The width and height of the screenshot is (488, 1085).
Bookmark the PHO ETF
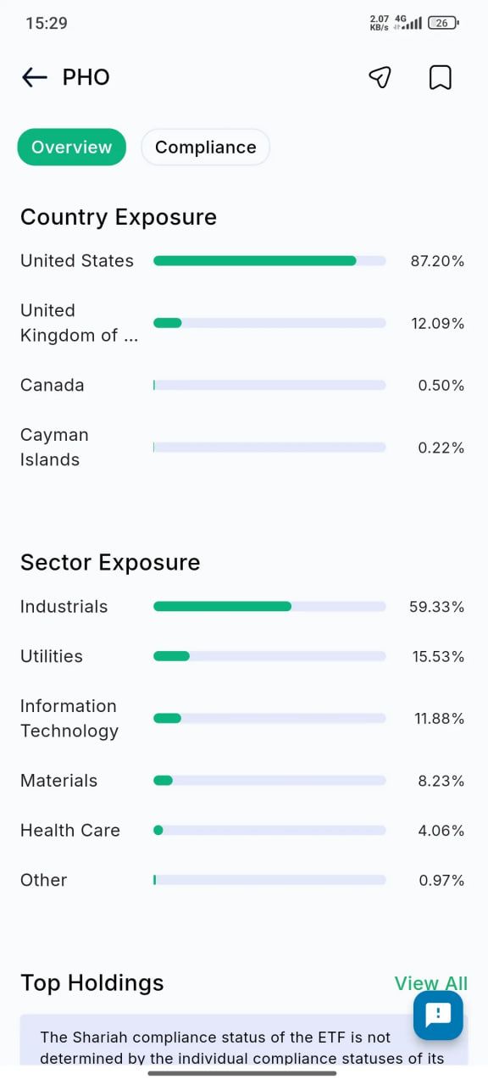pyautogui.click(x=440, y=77)
